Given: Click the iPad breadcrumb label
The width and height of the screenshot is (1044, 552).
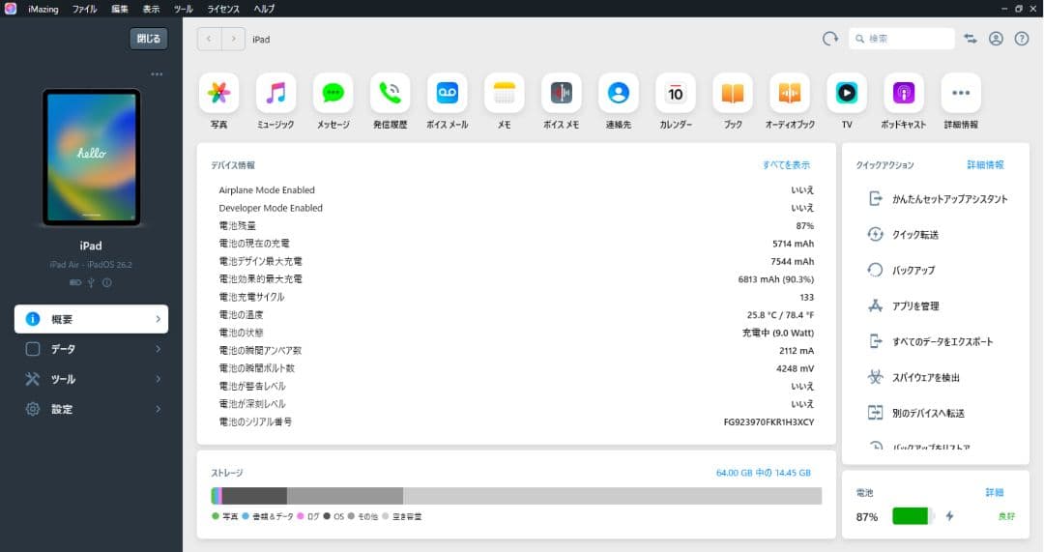Looking at the screenshot, I should pos(261,40).
